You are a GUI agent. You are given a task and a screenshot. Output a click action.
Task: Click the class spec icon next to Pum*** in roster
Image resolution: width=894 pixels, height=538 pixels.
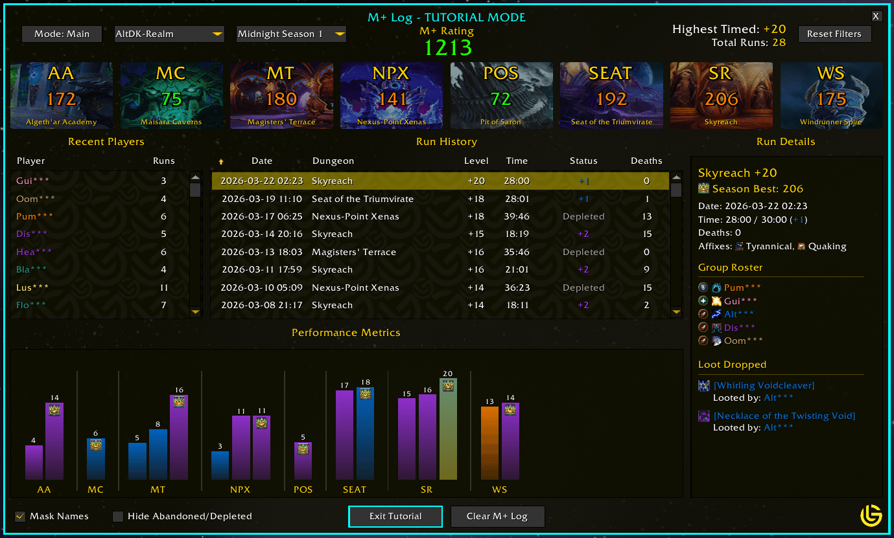pyautogui.click(x=716, y=287)
